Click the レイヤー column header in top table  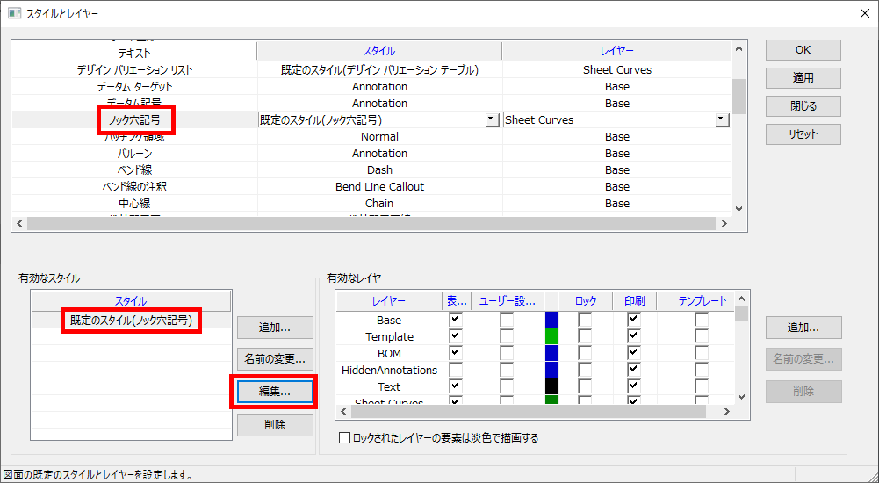pos(616,51)
